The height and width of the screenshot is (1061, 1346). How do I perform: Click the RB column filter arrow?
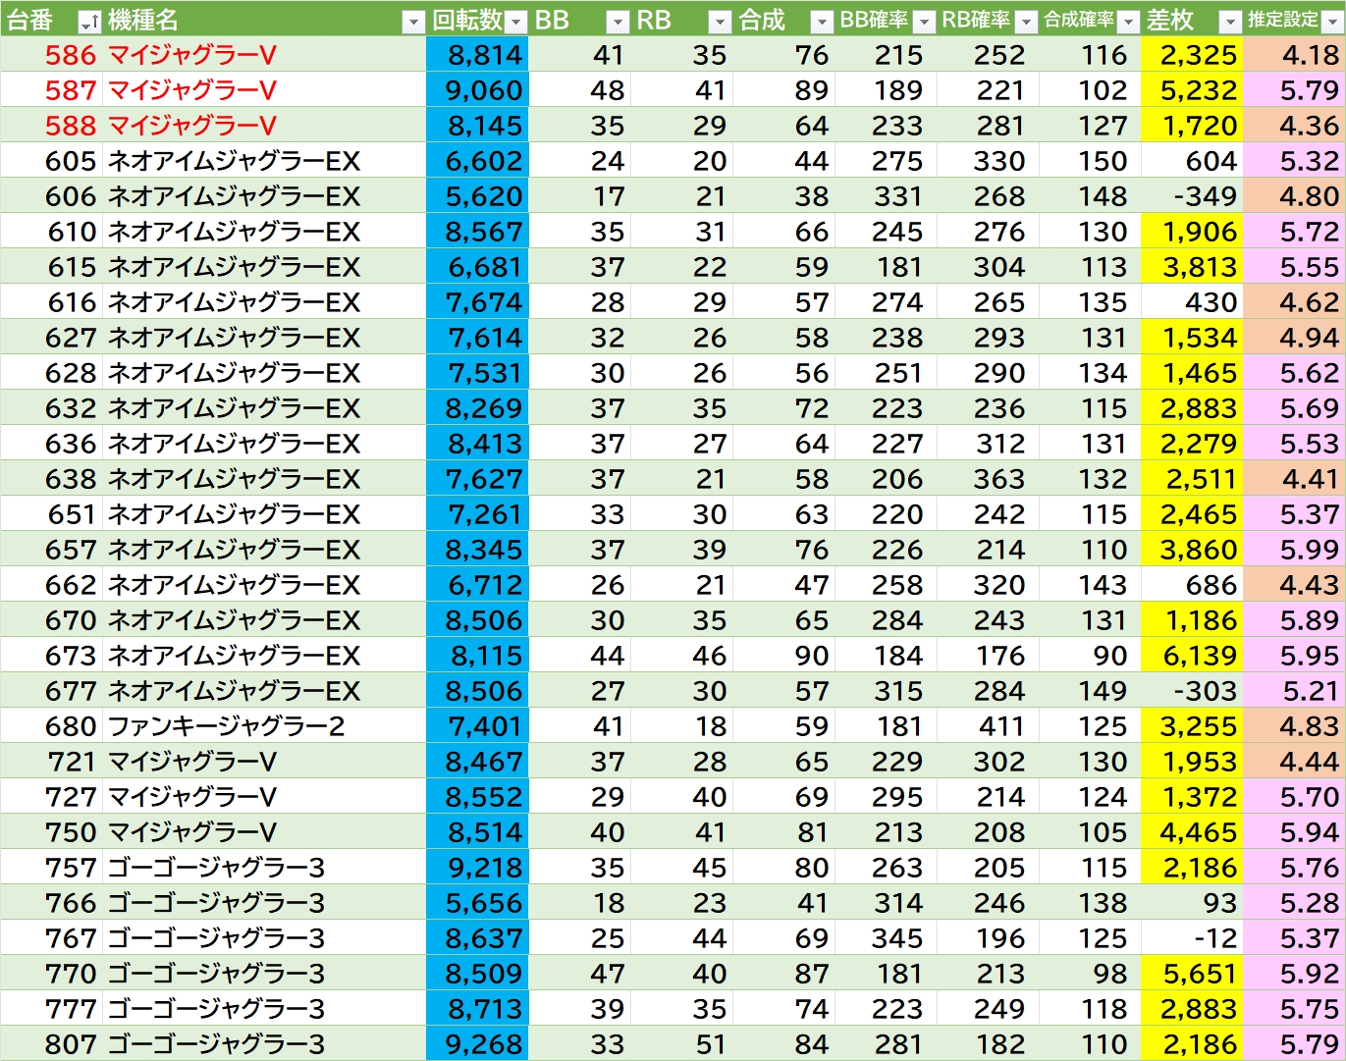(x=720, y=22)
